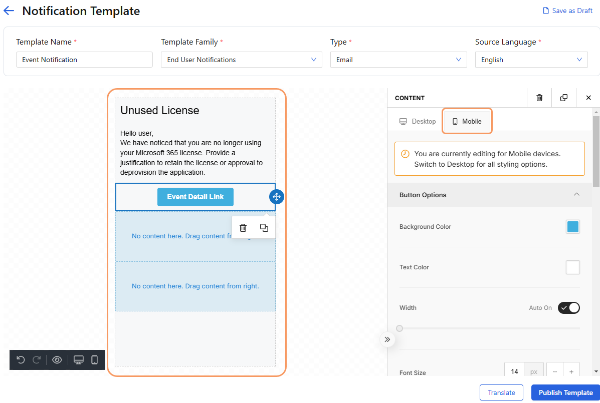This screenshot has height=403, width=600.
Task: Edit the Template Name field
Action: (84, 60)
